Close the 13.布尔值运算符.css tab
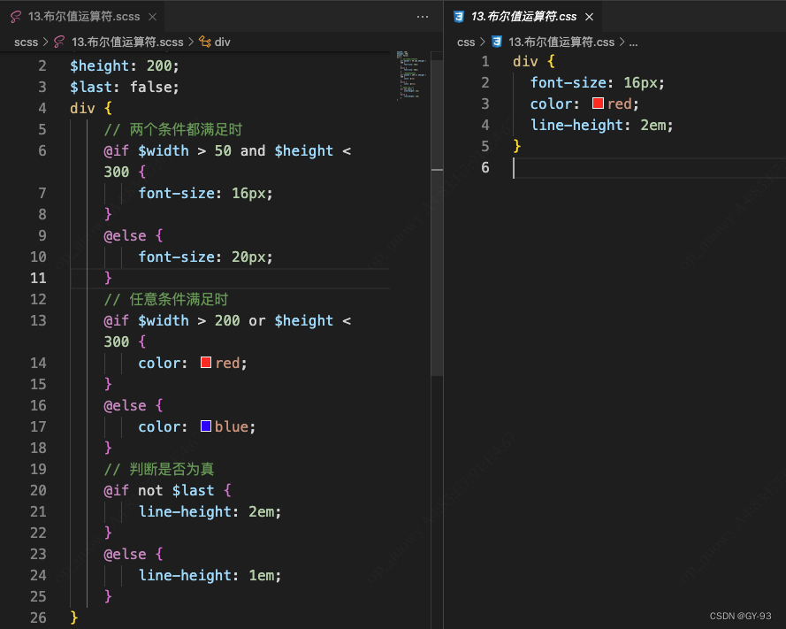 tap(590, 17)
